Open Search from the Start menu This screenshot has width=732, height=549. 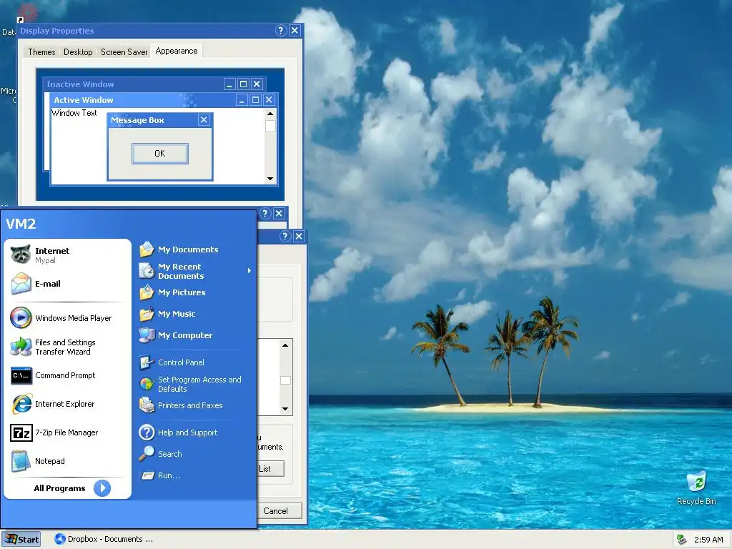[196, 454]
